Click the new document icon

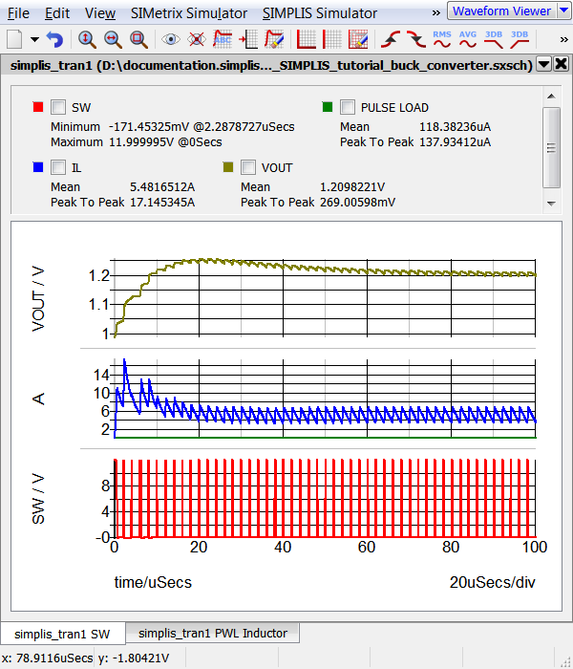15,40
